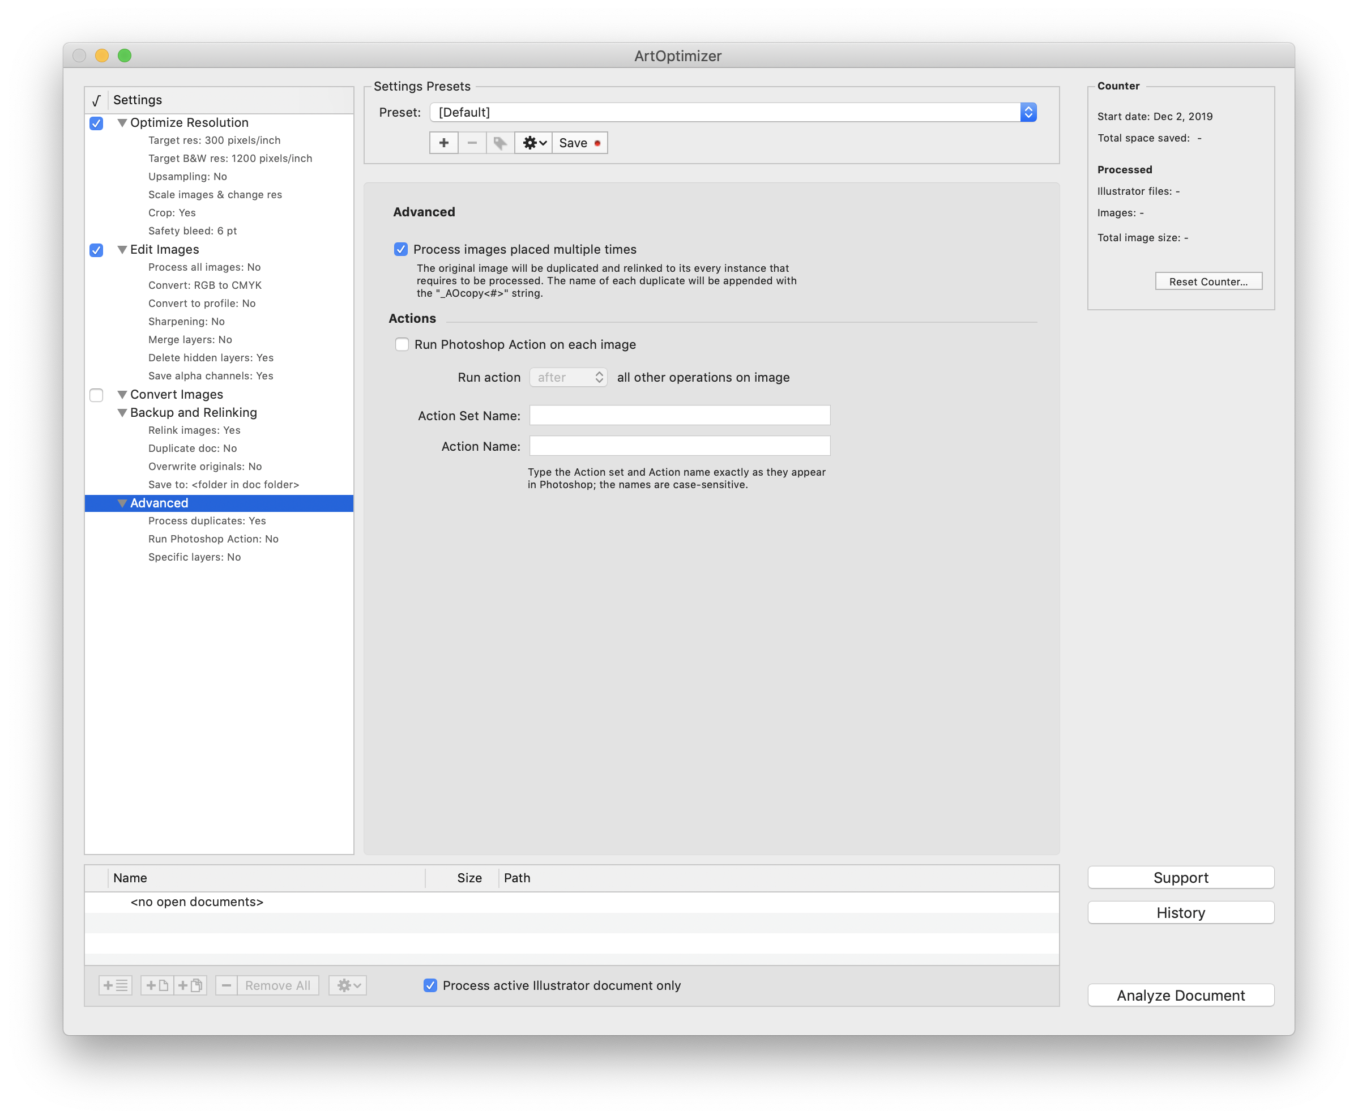
Task: Collapse the Backup and Relinking section
Action: (x=122, y=412)
